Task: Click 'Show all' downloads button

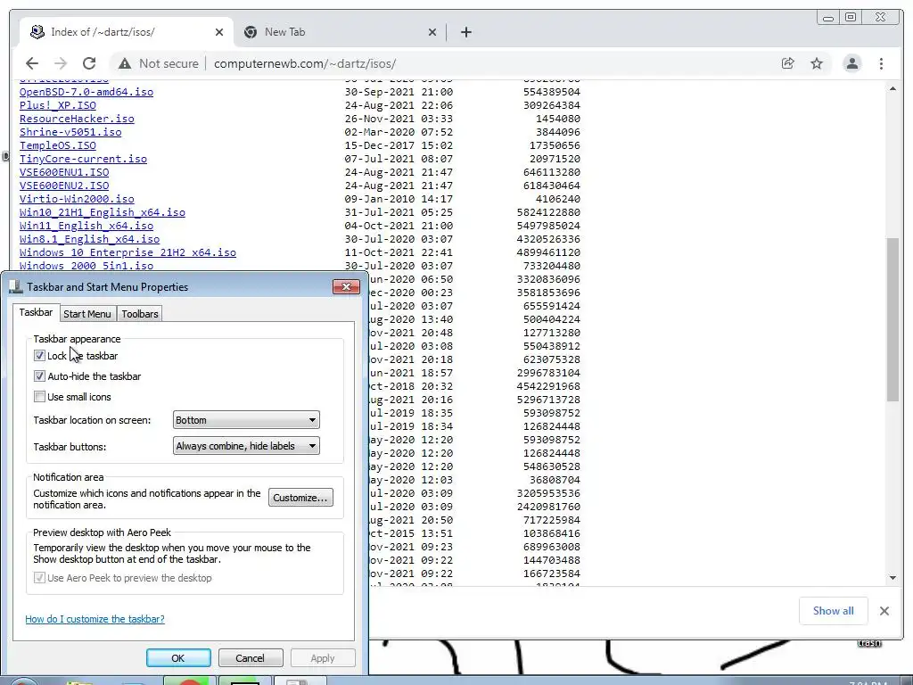Action: pos(834,610)
